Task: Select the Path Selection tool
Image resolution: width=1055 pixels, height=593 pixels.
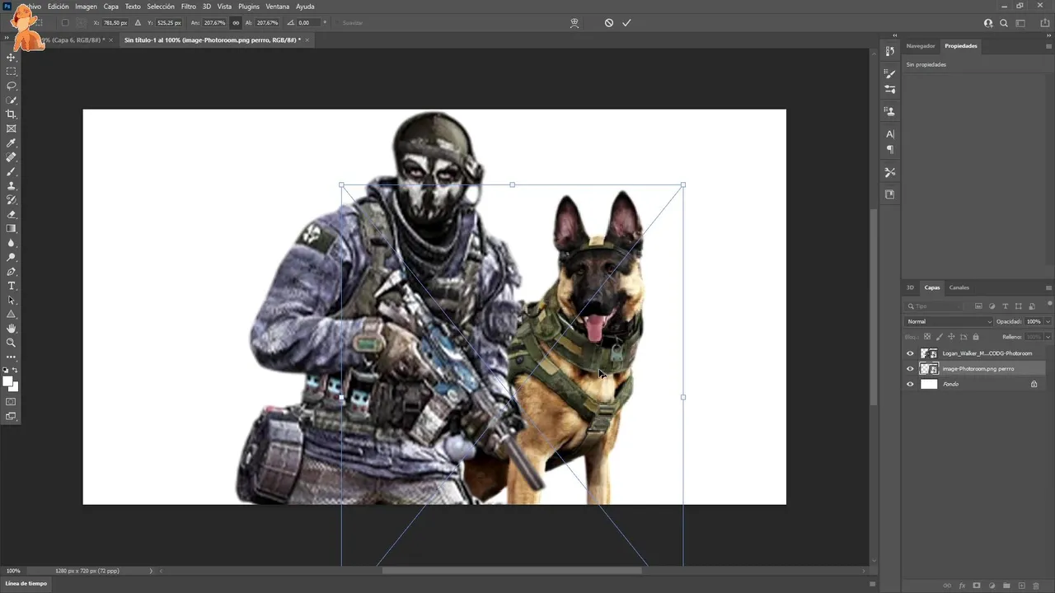Action: [x=12, y=300]
